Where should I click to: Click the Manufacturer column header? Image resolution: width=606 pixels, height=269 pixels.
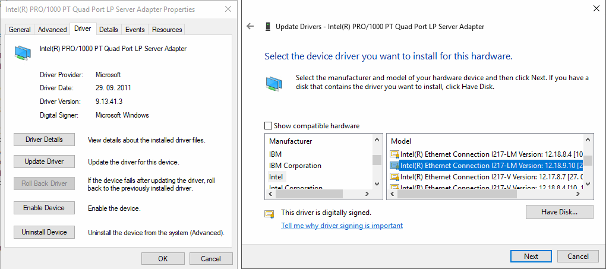[291, 141]
